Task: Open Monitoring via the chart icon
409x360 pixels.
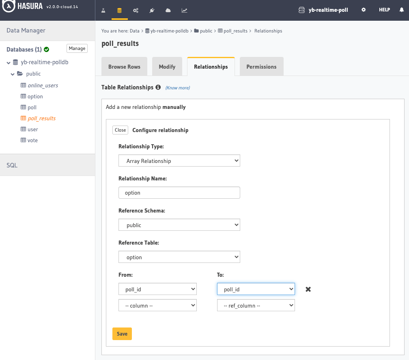Action: click(184, 10)
